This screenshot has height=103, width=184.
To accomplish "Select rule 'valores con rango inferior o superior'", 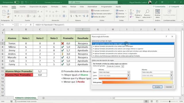I will coord(133,49).
